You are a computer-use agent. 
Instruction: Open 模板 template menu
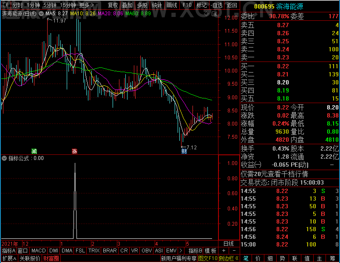(210, 251)
